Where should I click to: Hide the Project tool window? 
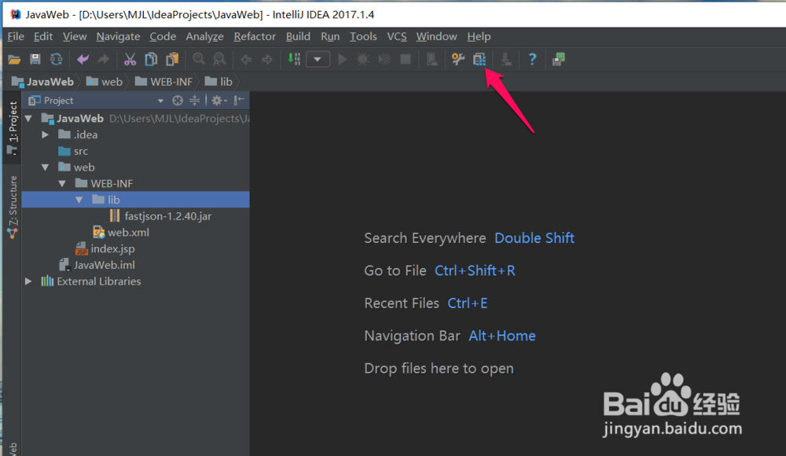tap(239, 101)
